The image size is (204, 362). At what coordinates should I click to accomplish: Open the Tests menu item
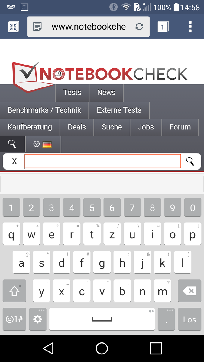[x=72, y=93]
